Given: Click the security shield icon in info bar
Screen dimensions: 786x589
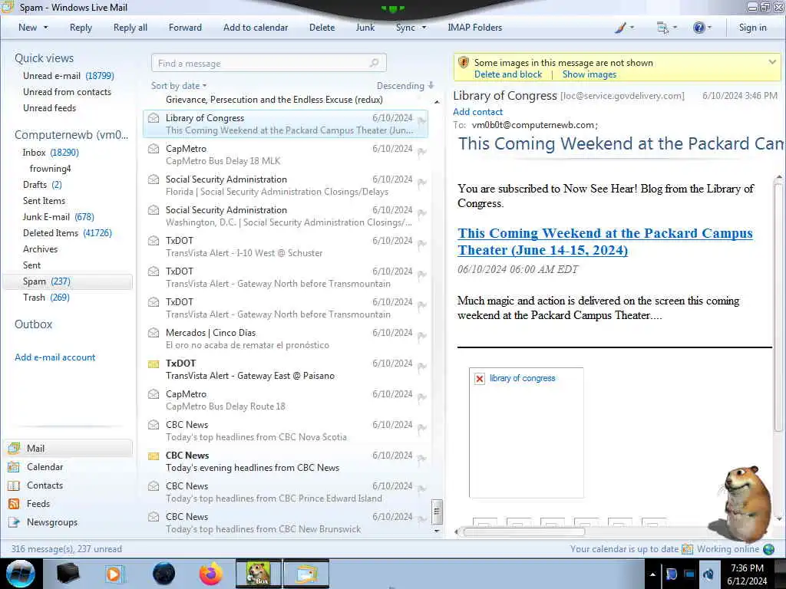Looking at the screenshot, I should coord(463,63).
